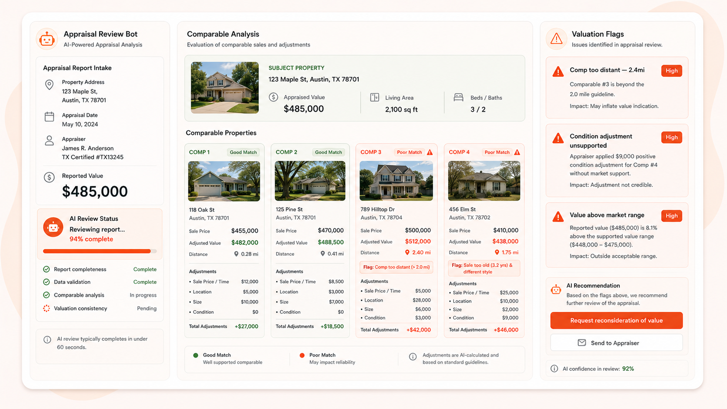Click the Comp 1 distance pin icon

236,254
